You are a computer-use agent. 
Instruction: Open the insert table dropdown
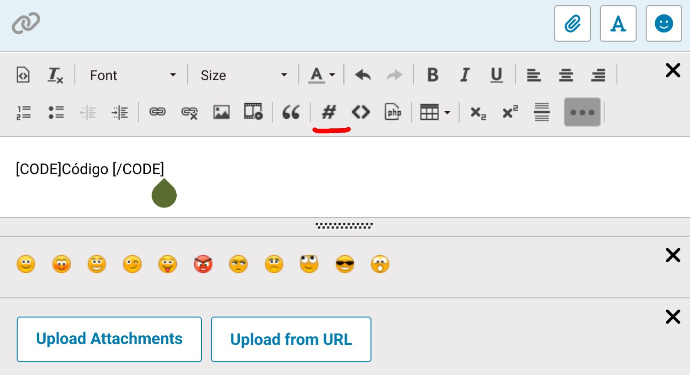coord(435,112)
